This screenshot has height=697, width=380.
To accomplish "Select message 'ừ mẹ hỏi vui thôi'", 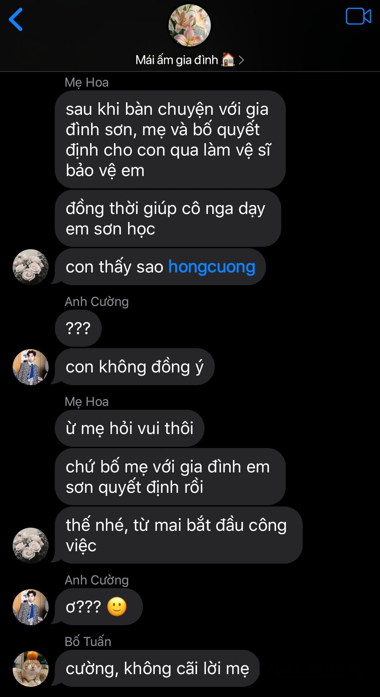I will (130, 428).
